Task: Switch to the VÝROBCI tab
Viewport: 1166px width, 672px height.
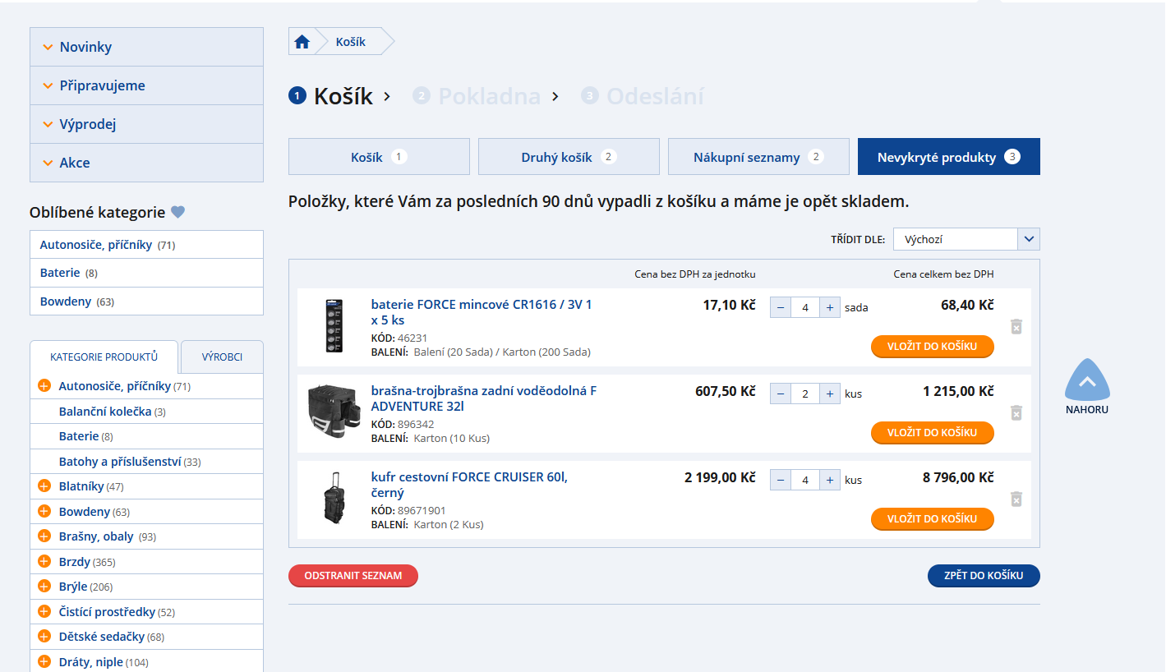Action: (222, 357)
